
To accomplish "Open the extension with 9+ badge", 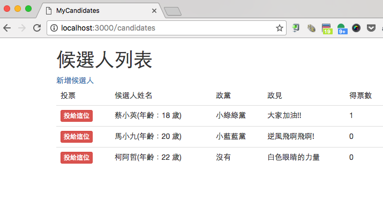I will tap(342, 29).
